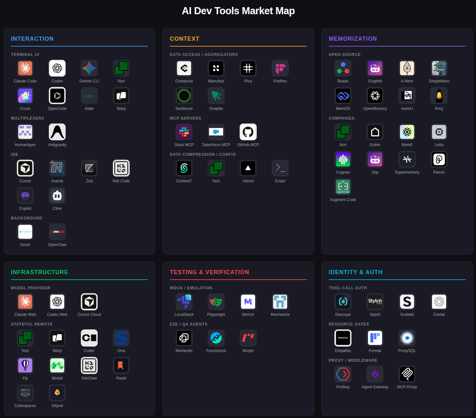The image size is (476, 418).
Task: Open the Antigravity icon
Action: [57, 132]
